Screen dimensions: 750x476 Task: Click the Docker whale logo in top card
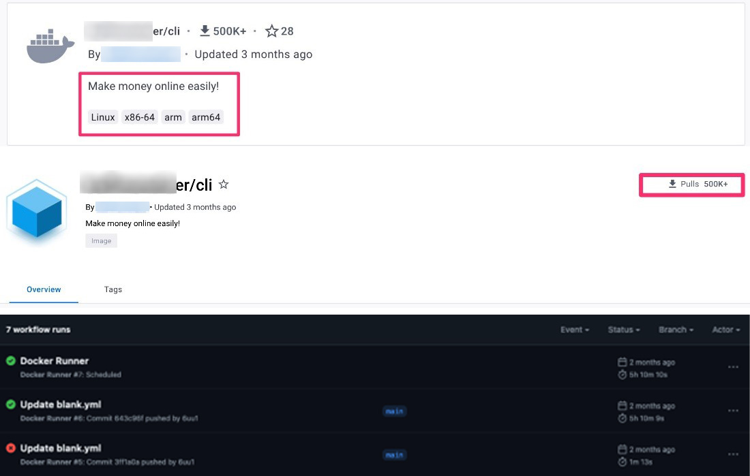click(50, 46)
